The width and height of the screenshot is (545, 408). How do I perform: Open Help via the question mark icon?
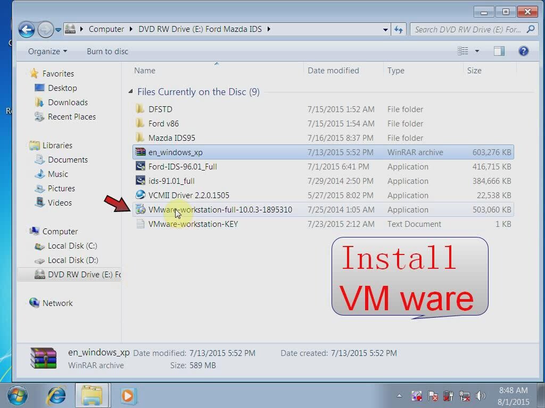(x=524, y=51)
